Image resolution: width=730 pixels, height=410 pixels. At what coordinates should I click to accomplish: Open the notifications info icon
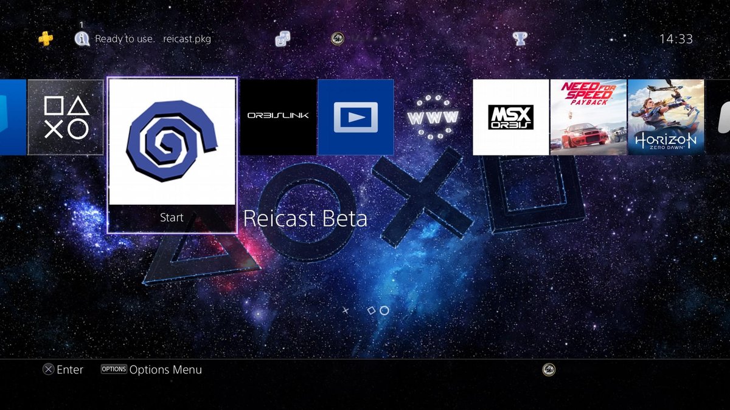[82, 39]
